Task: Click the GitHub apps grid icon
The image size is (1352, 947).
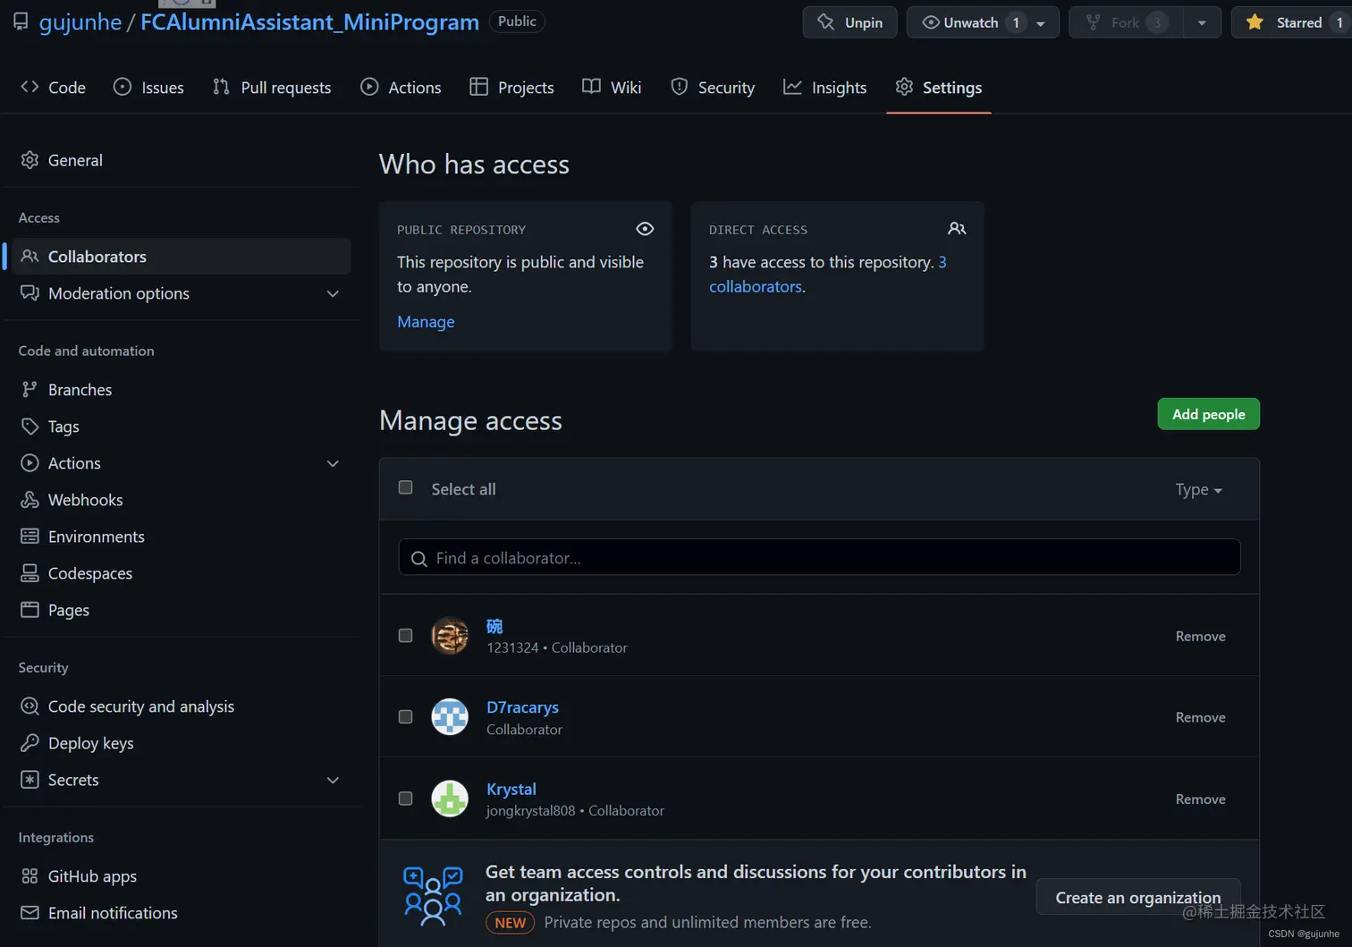Action: (30, 876)
